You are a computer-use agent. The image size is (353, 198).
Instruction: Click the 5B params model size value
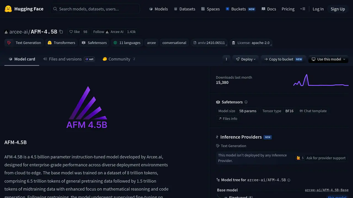(248, 111)
